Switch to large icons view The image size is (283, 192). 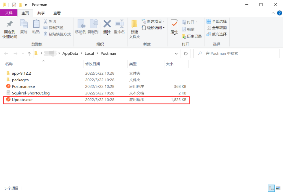[278, 188]
